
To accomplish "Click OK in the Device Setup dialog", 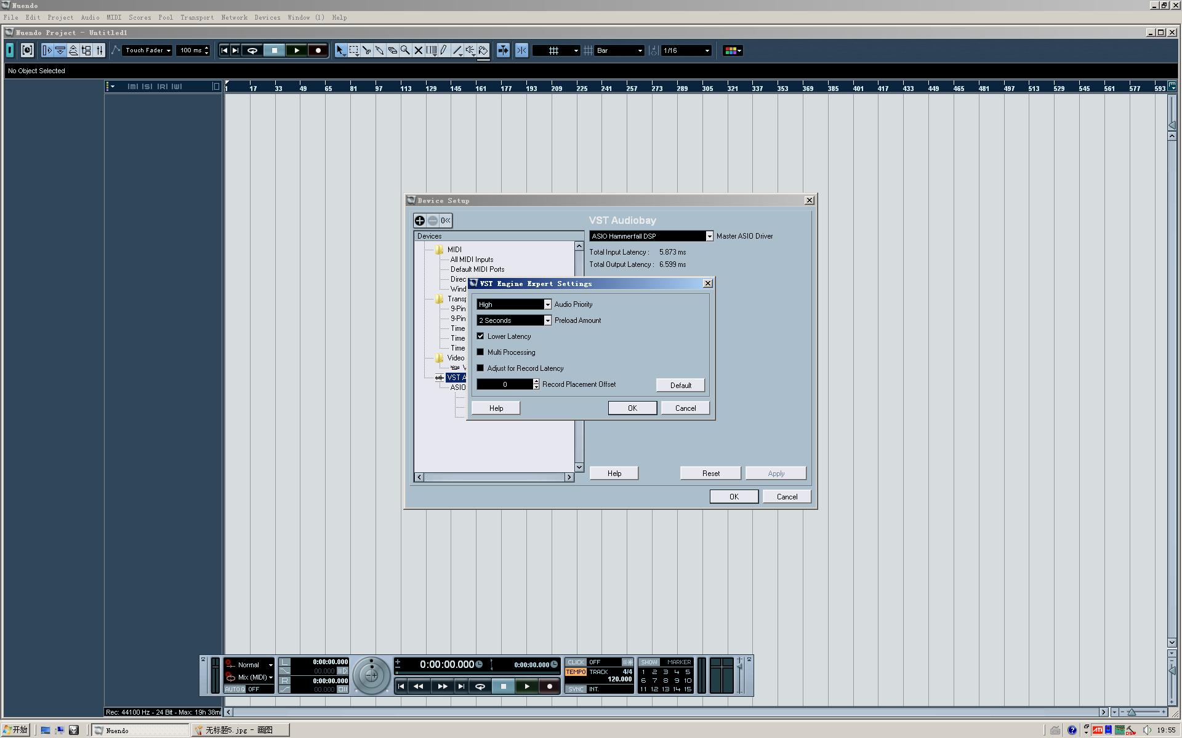I will [x=734, y=497].
